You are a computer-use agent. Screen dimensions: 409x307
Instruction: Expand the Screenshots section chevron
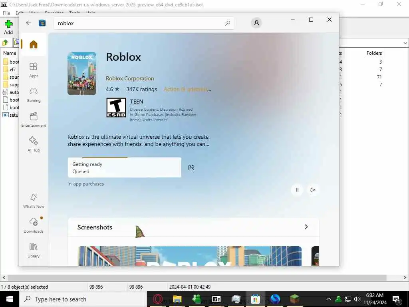click(x=306, y=227)
